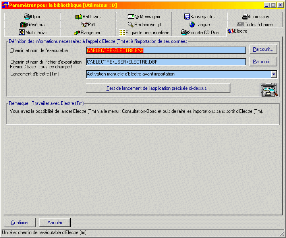
Task: Click the Socrate CD Dos icon
Action: click(x=184, y=33)
